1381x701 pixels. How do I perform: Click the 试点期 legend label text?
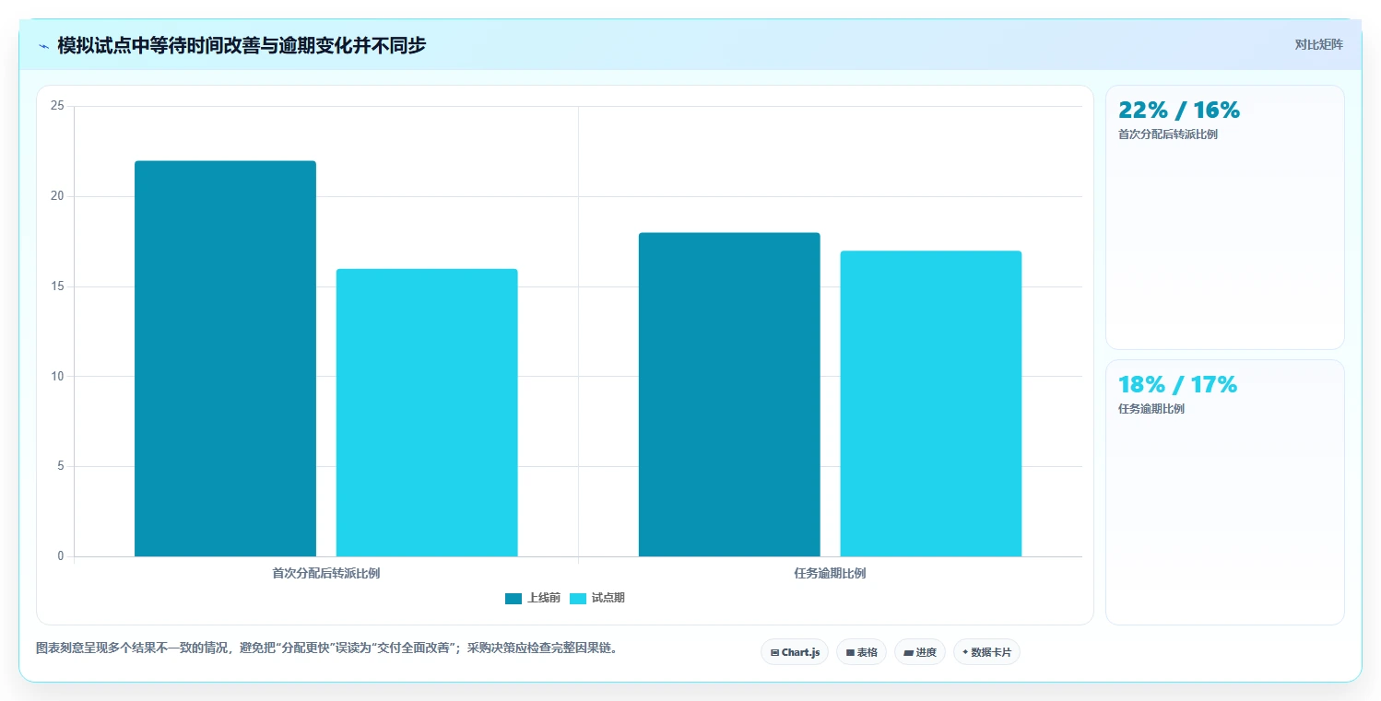click(608, 599)
